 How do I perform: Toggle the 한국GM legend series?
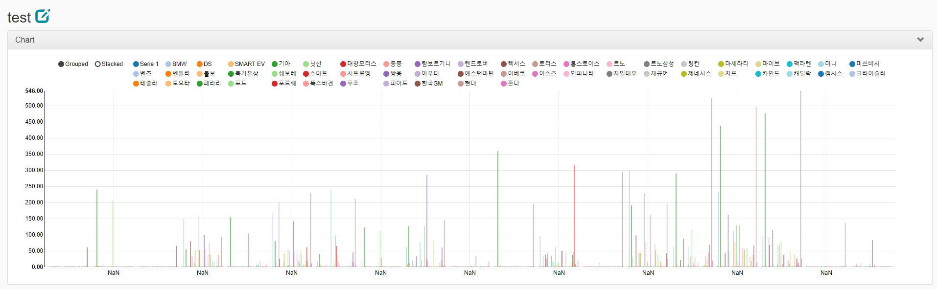pos(429,84)
